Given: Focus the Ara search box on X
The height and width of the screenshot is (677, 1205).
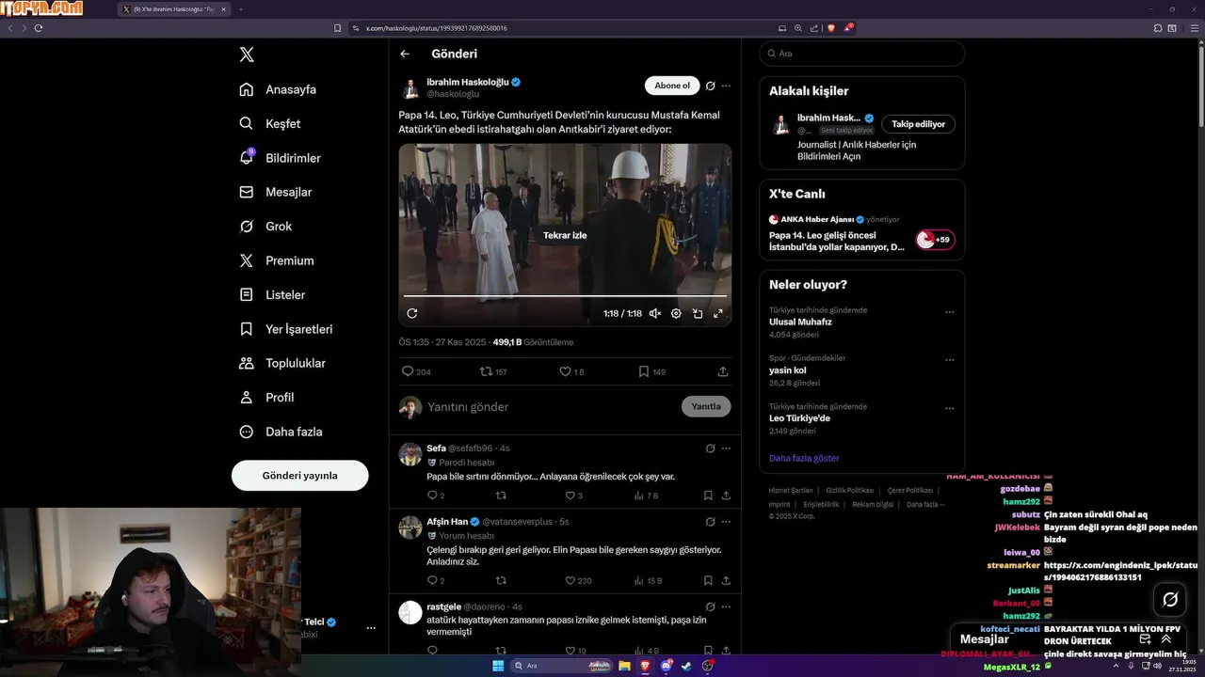Looking at the screenshot, I should [861, 54].
